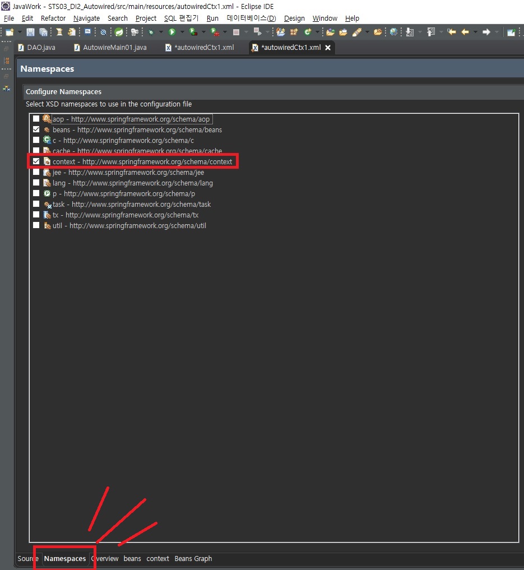The height and width of the screenshot is (570, 524).
Task: Switch to the context bottom tab
Action: [x=157, y=558]
